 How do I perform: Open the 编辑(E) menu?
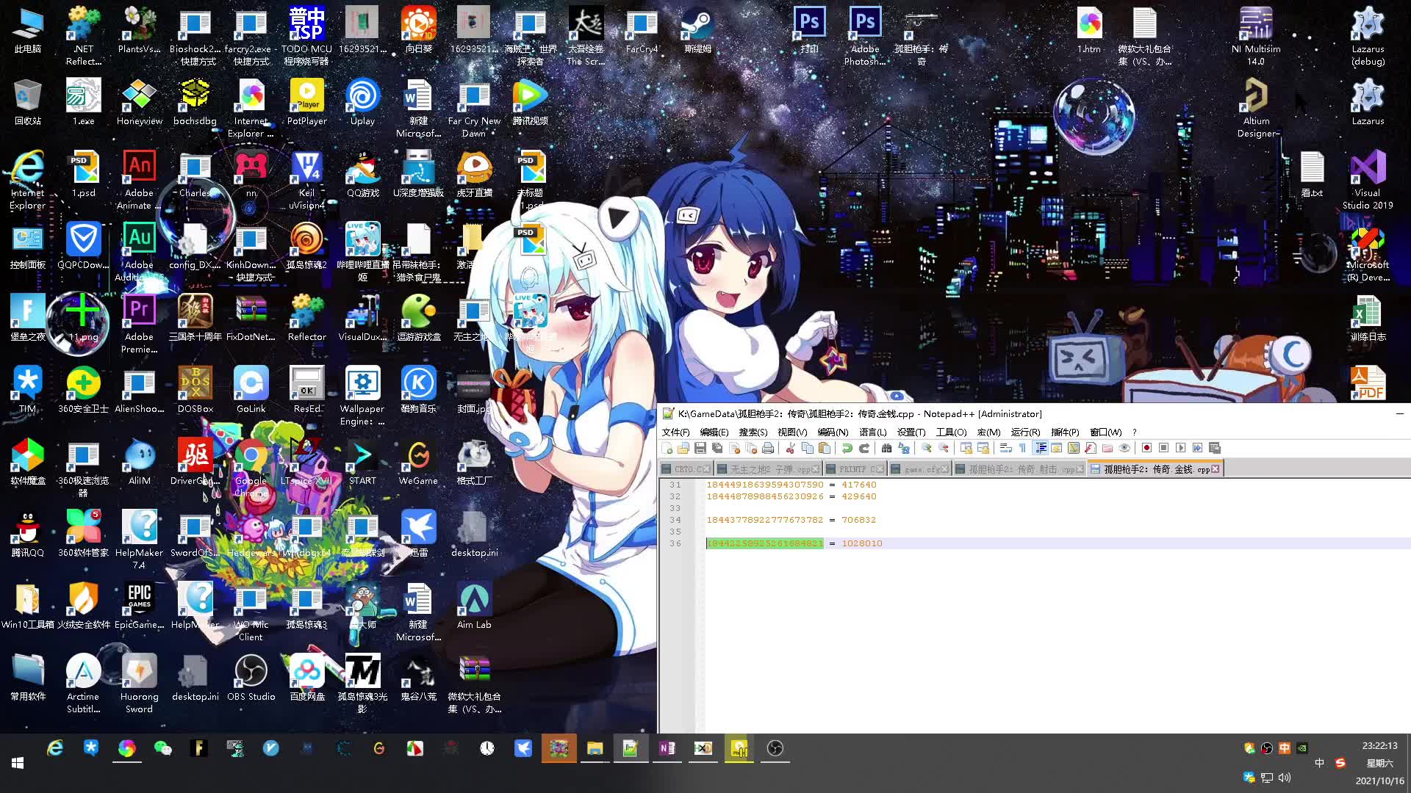coord(714,432)
